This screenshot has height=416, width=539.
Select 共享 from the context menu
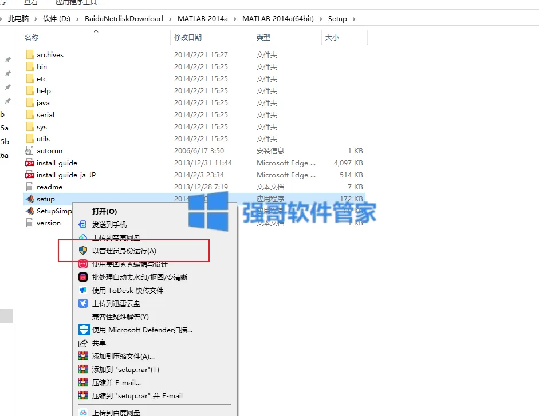pos(99,343)
